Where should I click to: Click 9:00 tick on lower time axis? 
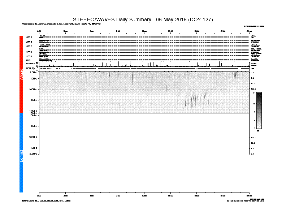pyautogui.click(x=118, y=196)
